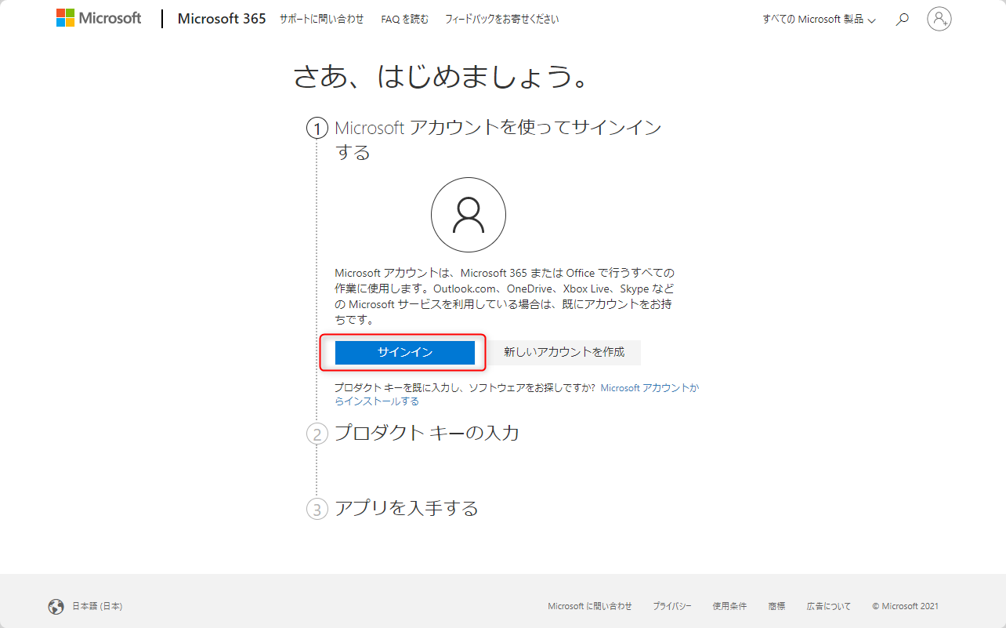Open サポートに問い合わせ menu item
This screenshot has height=628, width=1006.
[322, 19]
